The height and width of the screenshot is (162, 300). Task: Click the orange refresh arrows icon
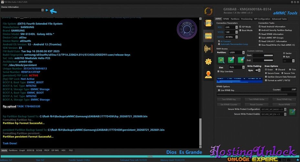(208, 11)
